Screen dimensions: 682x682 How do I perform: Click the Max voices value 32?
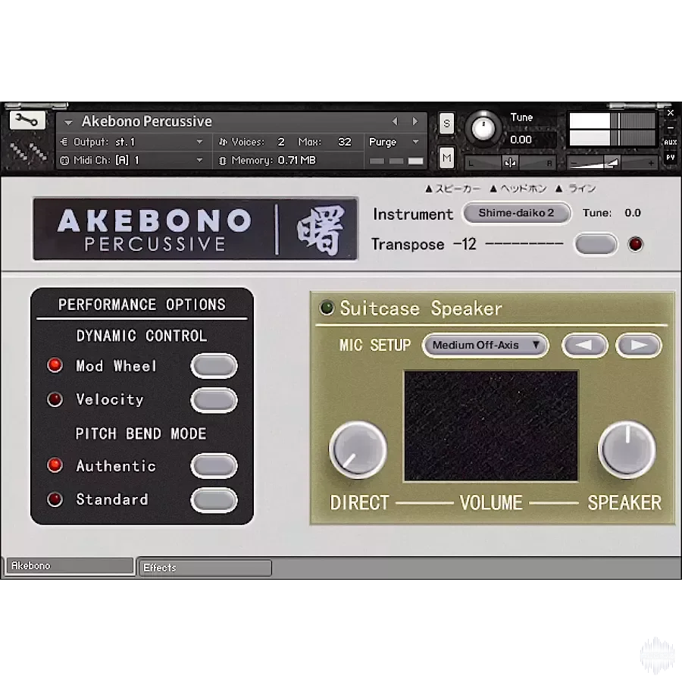(x=345, y=142)
